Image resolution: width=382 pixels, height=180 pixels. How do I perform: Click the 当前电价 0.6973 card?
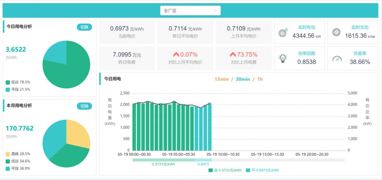coord(127,32)
